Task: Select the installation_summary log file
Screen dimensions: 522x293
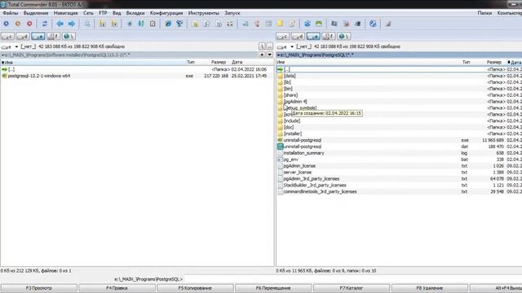Action: click(x=303, y=153)
